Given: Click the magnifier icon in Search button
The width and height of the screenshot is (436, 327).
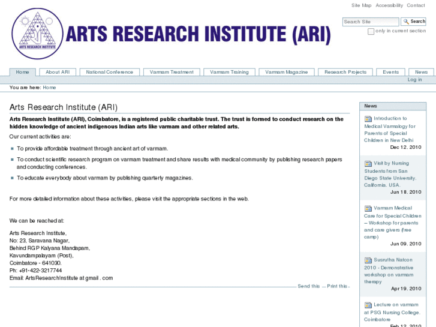Looking at the screenshot, I should pyautogui.click(x=406, y=22).
